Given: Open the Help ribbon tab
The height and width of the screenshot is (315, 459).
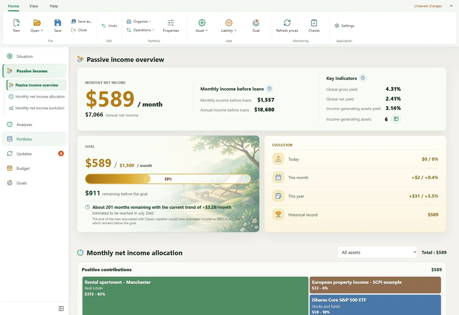Looking at the screenshot, I should click(54, 6).
